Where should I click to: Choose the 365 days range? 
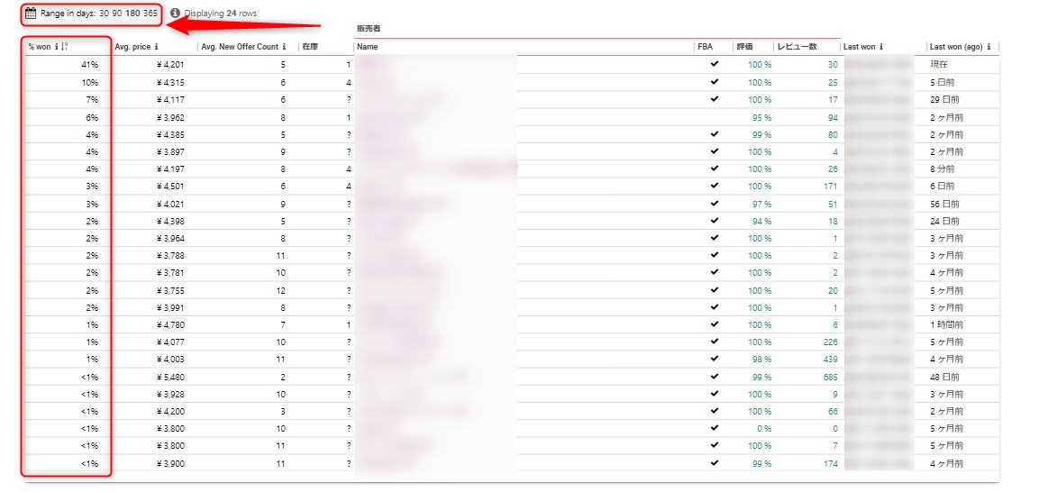[150, 14]
